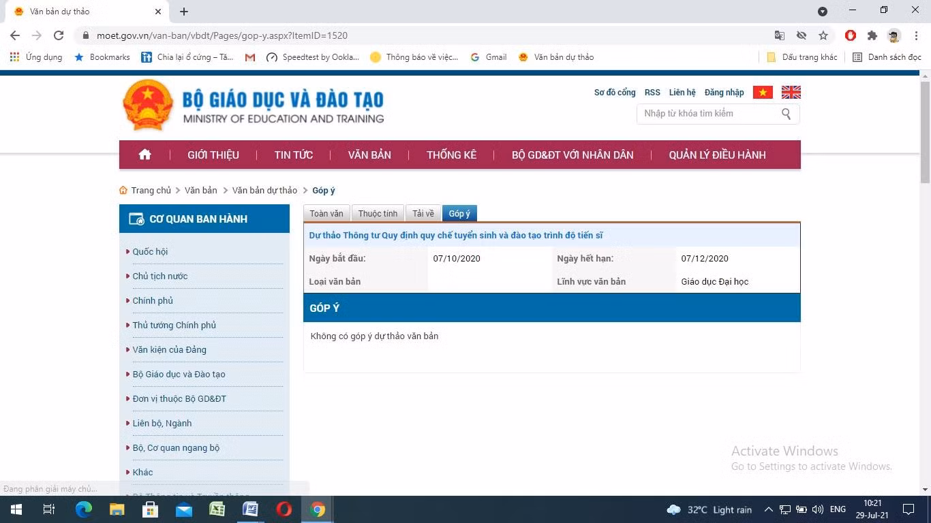Open the volume control in the tray

(x=818, y=509)
